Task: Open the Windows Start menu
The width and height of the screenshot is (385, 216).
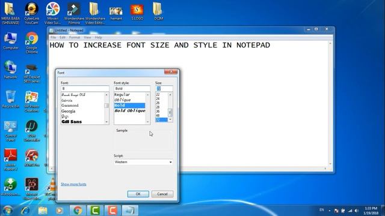Action: (7, 211)
